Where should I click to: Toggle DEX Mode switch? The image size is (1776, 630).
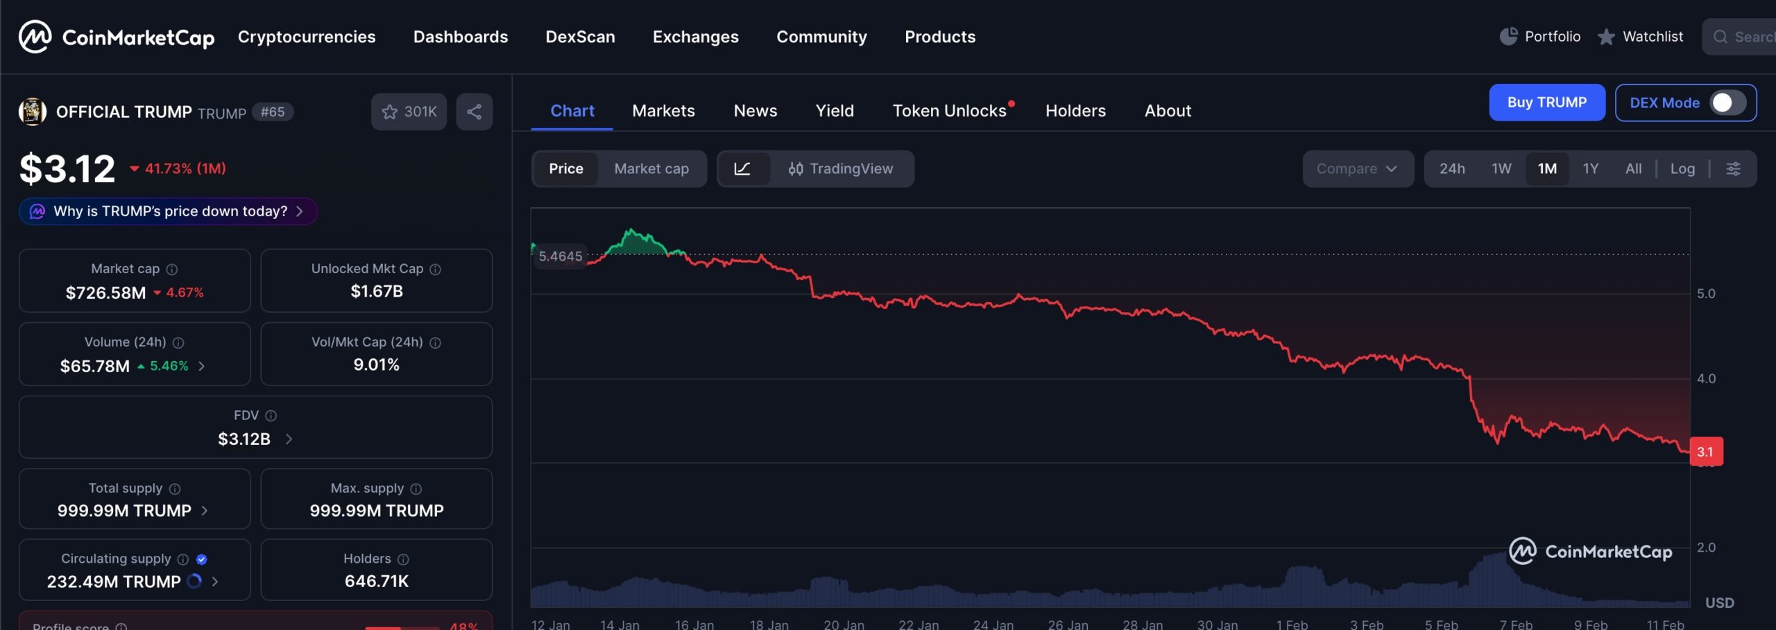point(1727,103)
